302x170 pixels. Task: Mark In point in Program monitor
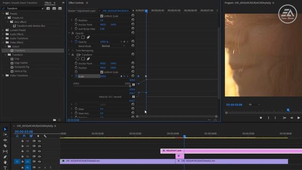click(268, 118)
